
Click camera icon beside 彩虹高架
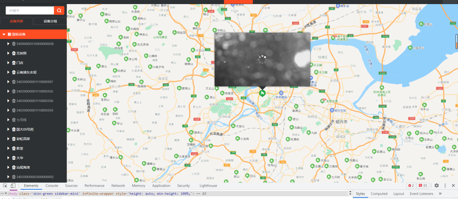[x=14, y=139]
